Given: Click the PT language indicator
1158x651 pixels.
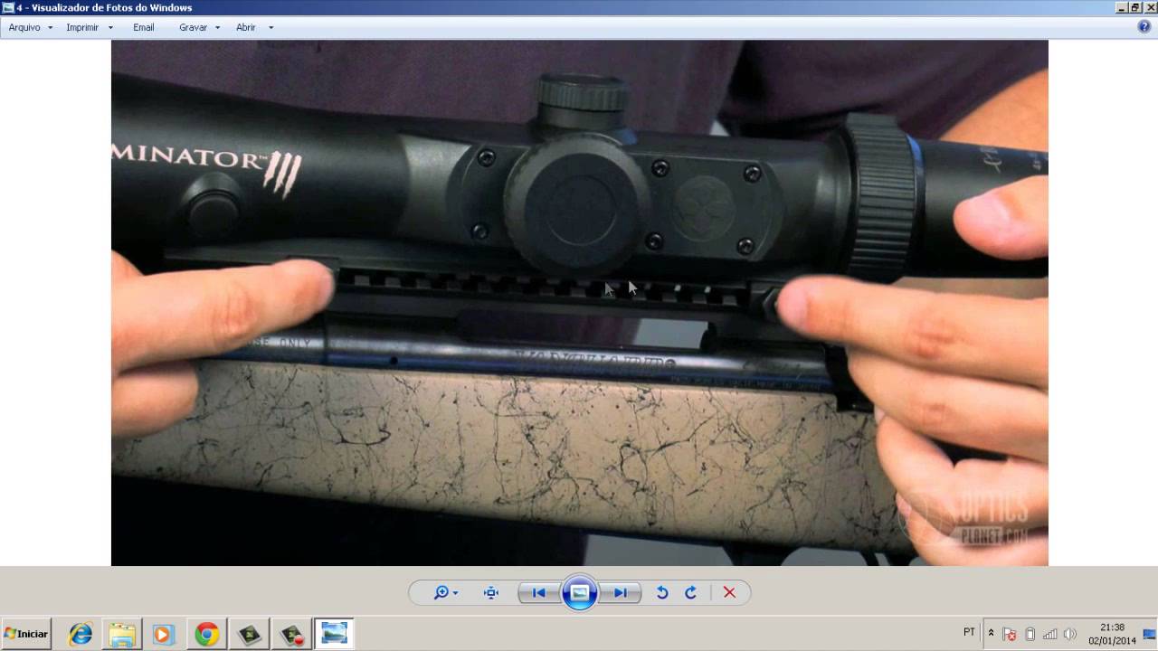Looking at the screenshot, I should click(969, 632).
